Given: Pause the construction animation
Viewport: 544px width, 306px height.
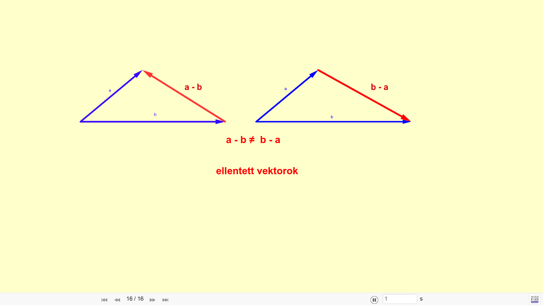Looking at the screenshot, I should coord(374,300).
